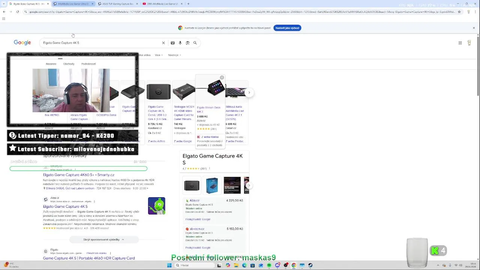The image size is (480, 270).
Task: Expand the Nástroje tools menu
Action: point(174,55)
